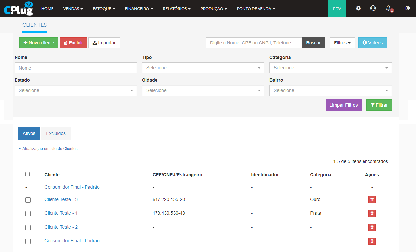Switch to the Ativos tab
Viewport: 416px width, 252px height.
pyautogui.click(x=29, y=133)
